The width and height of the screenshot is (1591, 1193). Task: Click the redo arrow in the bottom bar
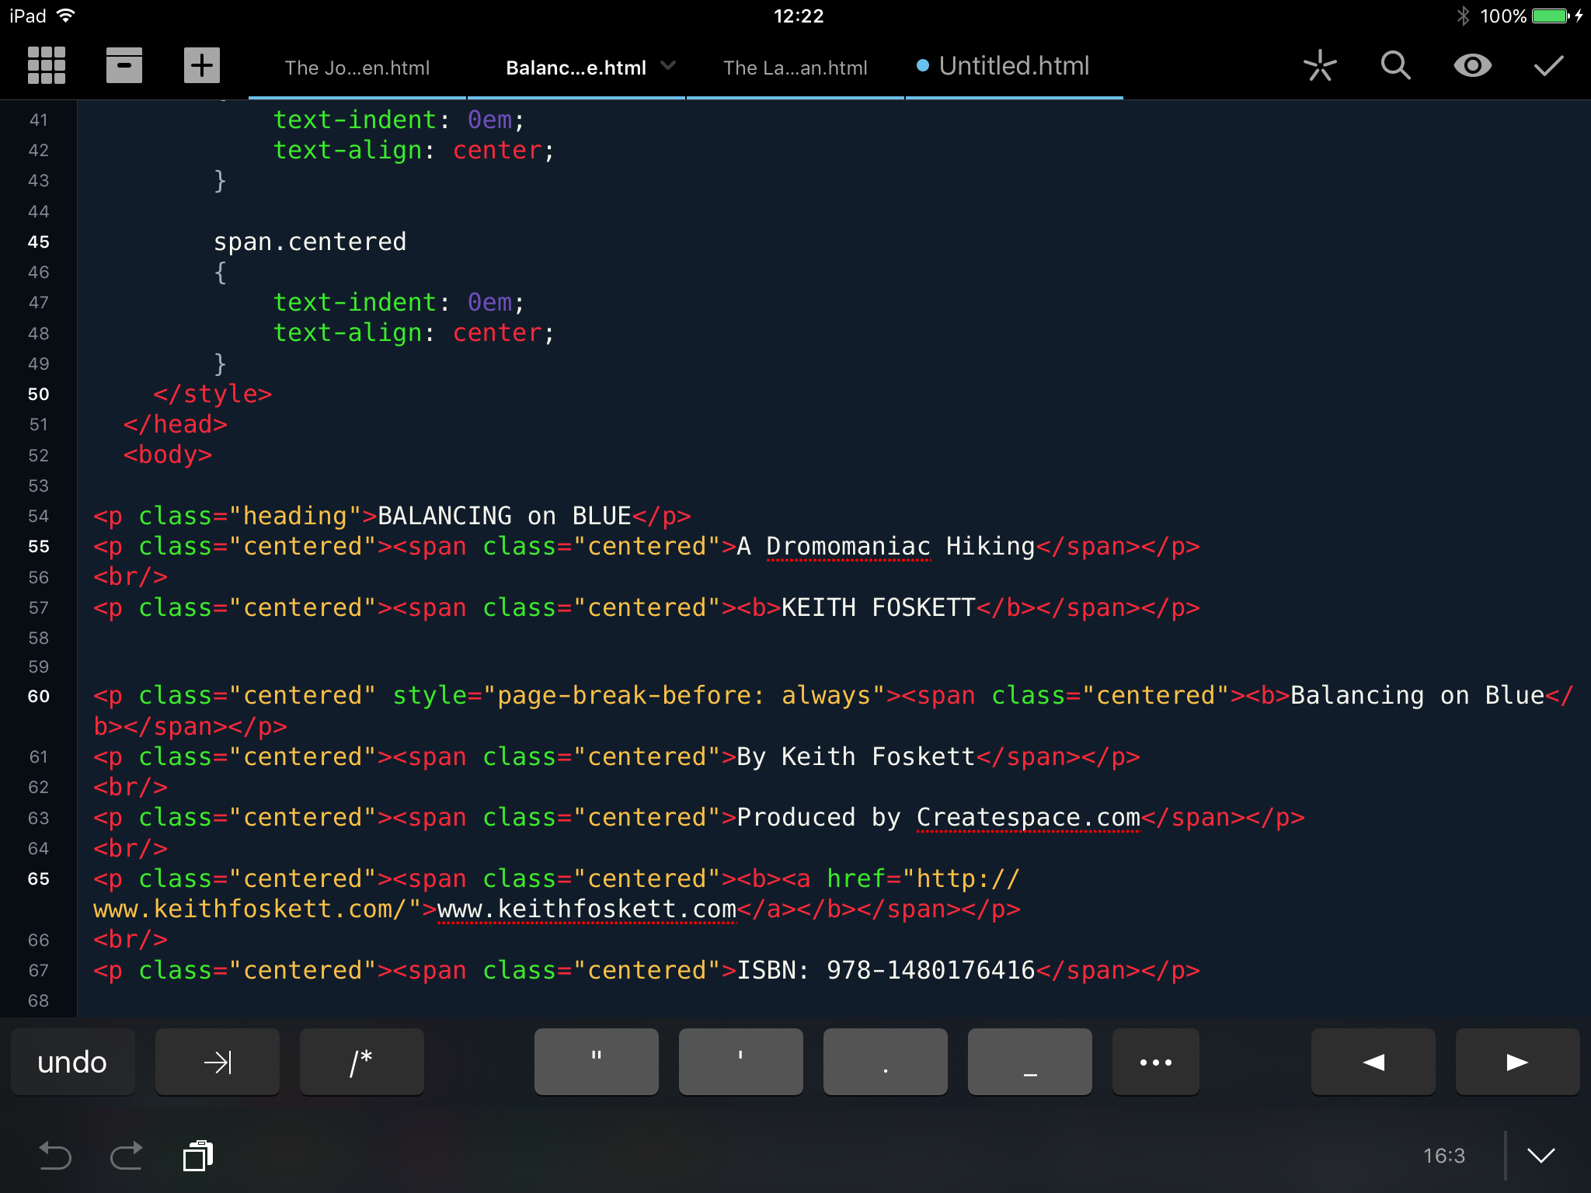[127, 1155]
